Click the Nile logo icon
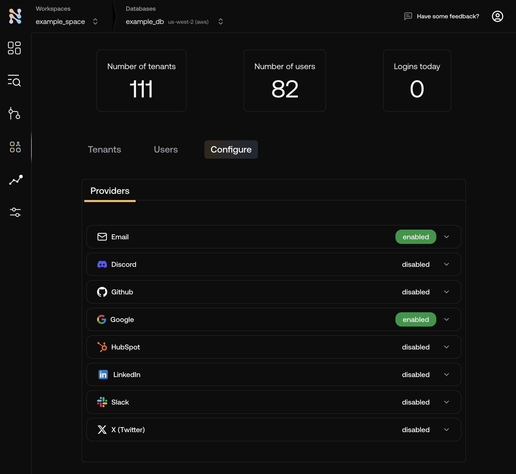516x474 pixels. tap(15, 16)
